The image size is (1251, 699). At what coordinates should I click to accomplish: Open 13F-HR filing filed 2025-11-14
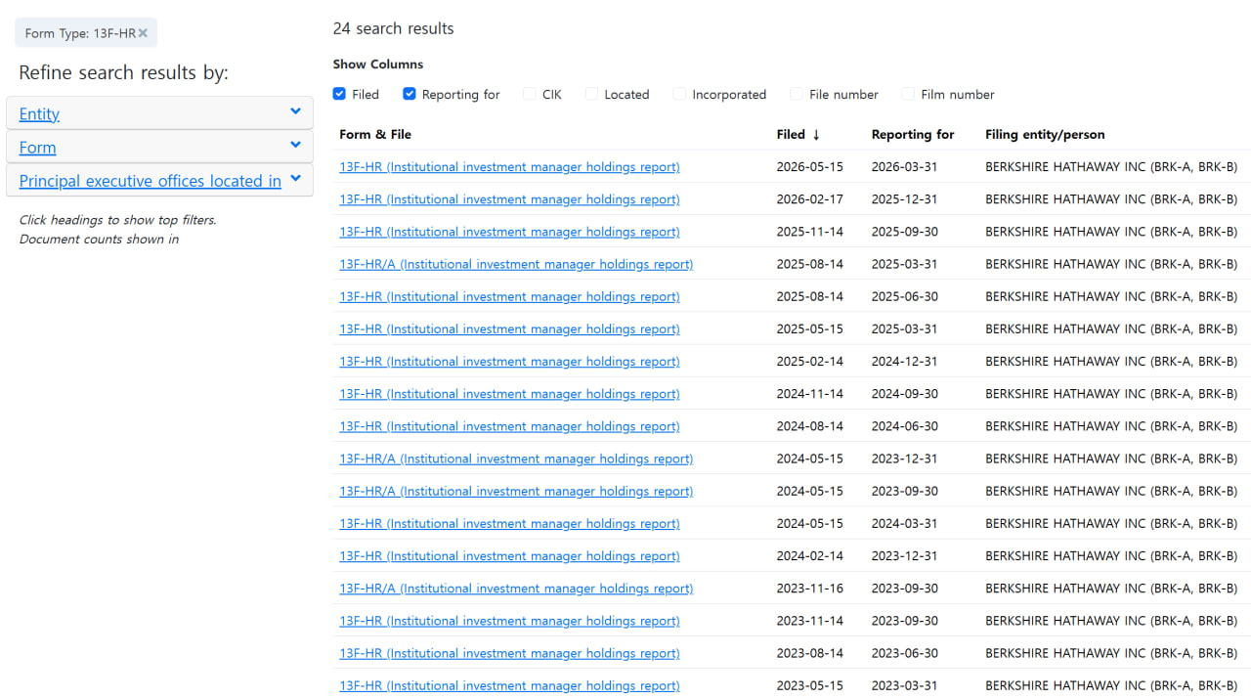(x=509, y=232)
